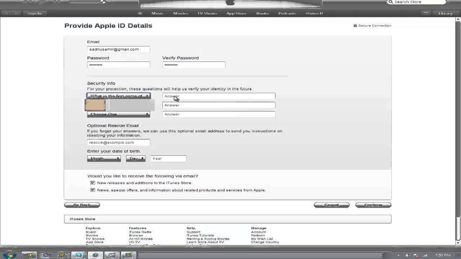Open Renting & Buying Movies link
461x259 pixels.
pos(208,239)
